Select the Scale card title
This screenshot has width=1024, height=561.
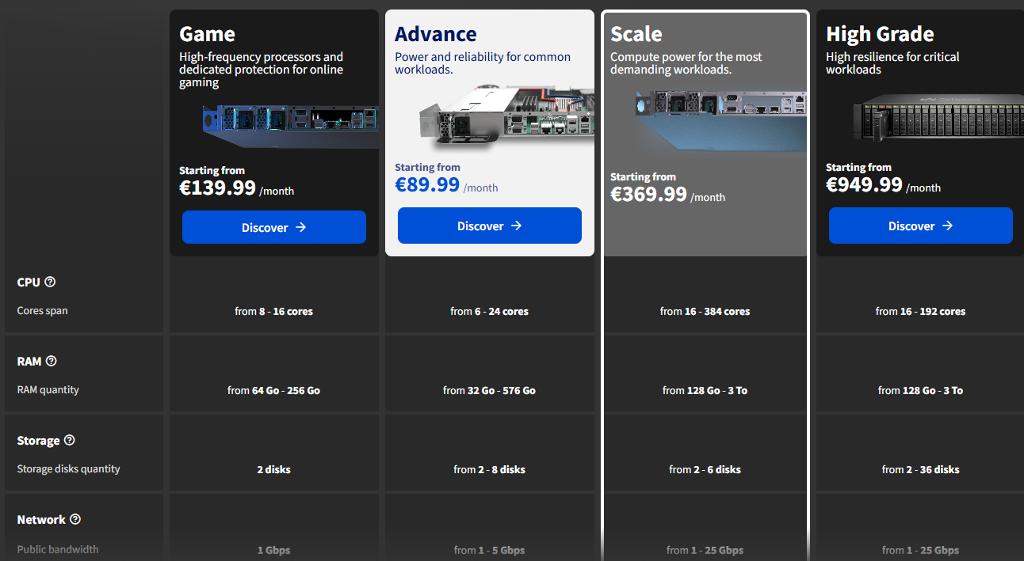tap(636, 34)
